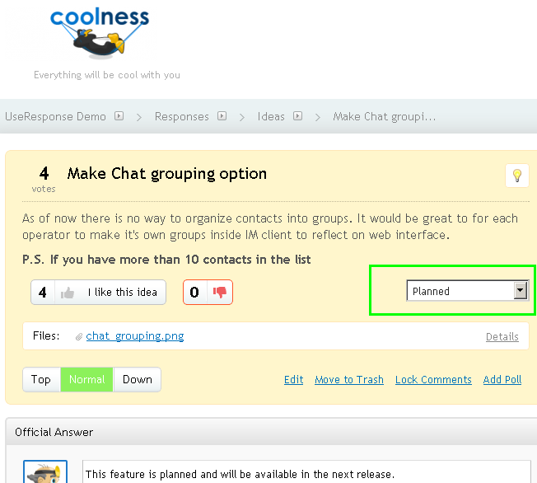Viewport: 537px width, 483px height.
Task: Click the lightbulb idea icon
Action: click(517, 176)
